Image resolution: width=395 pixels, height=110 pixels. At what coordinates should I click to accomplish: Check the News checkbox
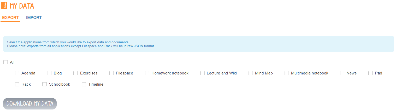click(342, 73)
